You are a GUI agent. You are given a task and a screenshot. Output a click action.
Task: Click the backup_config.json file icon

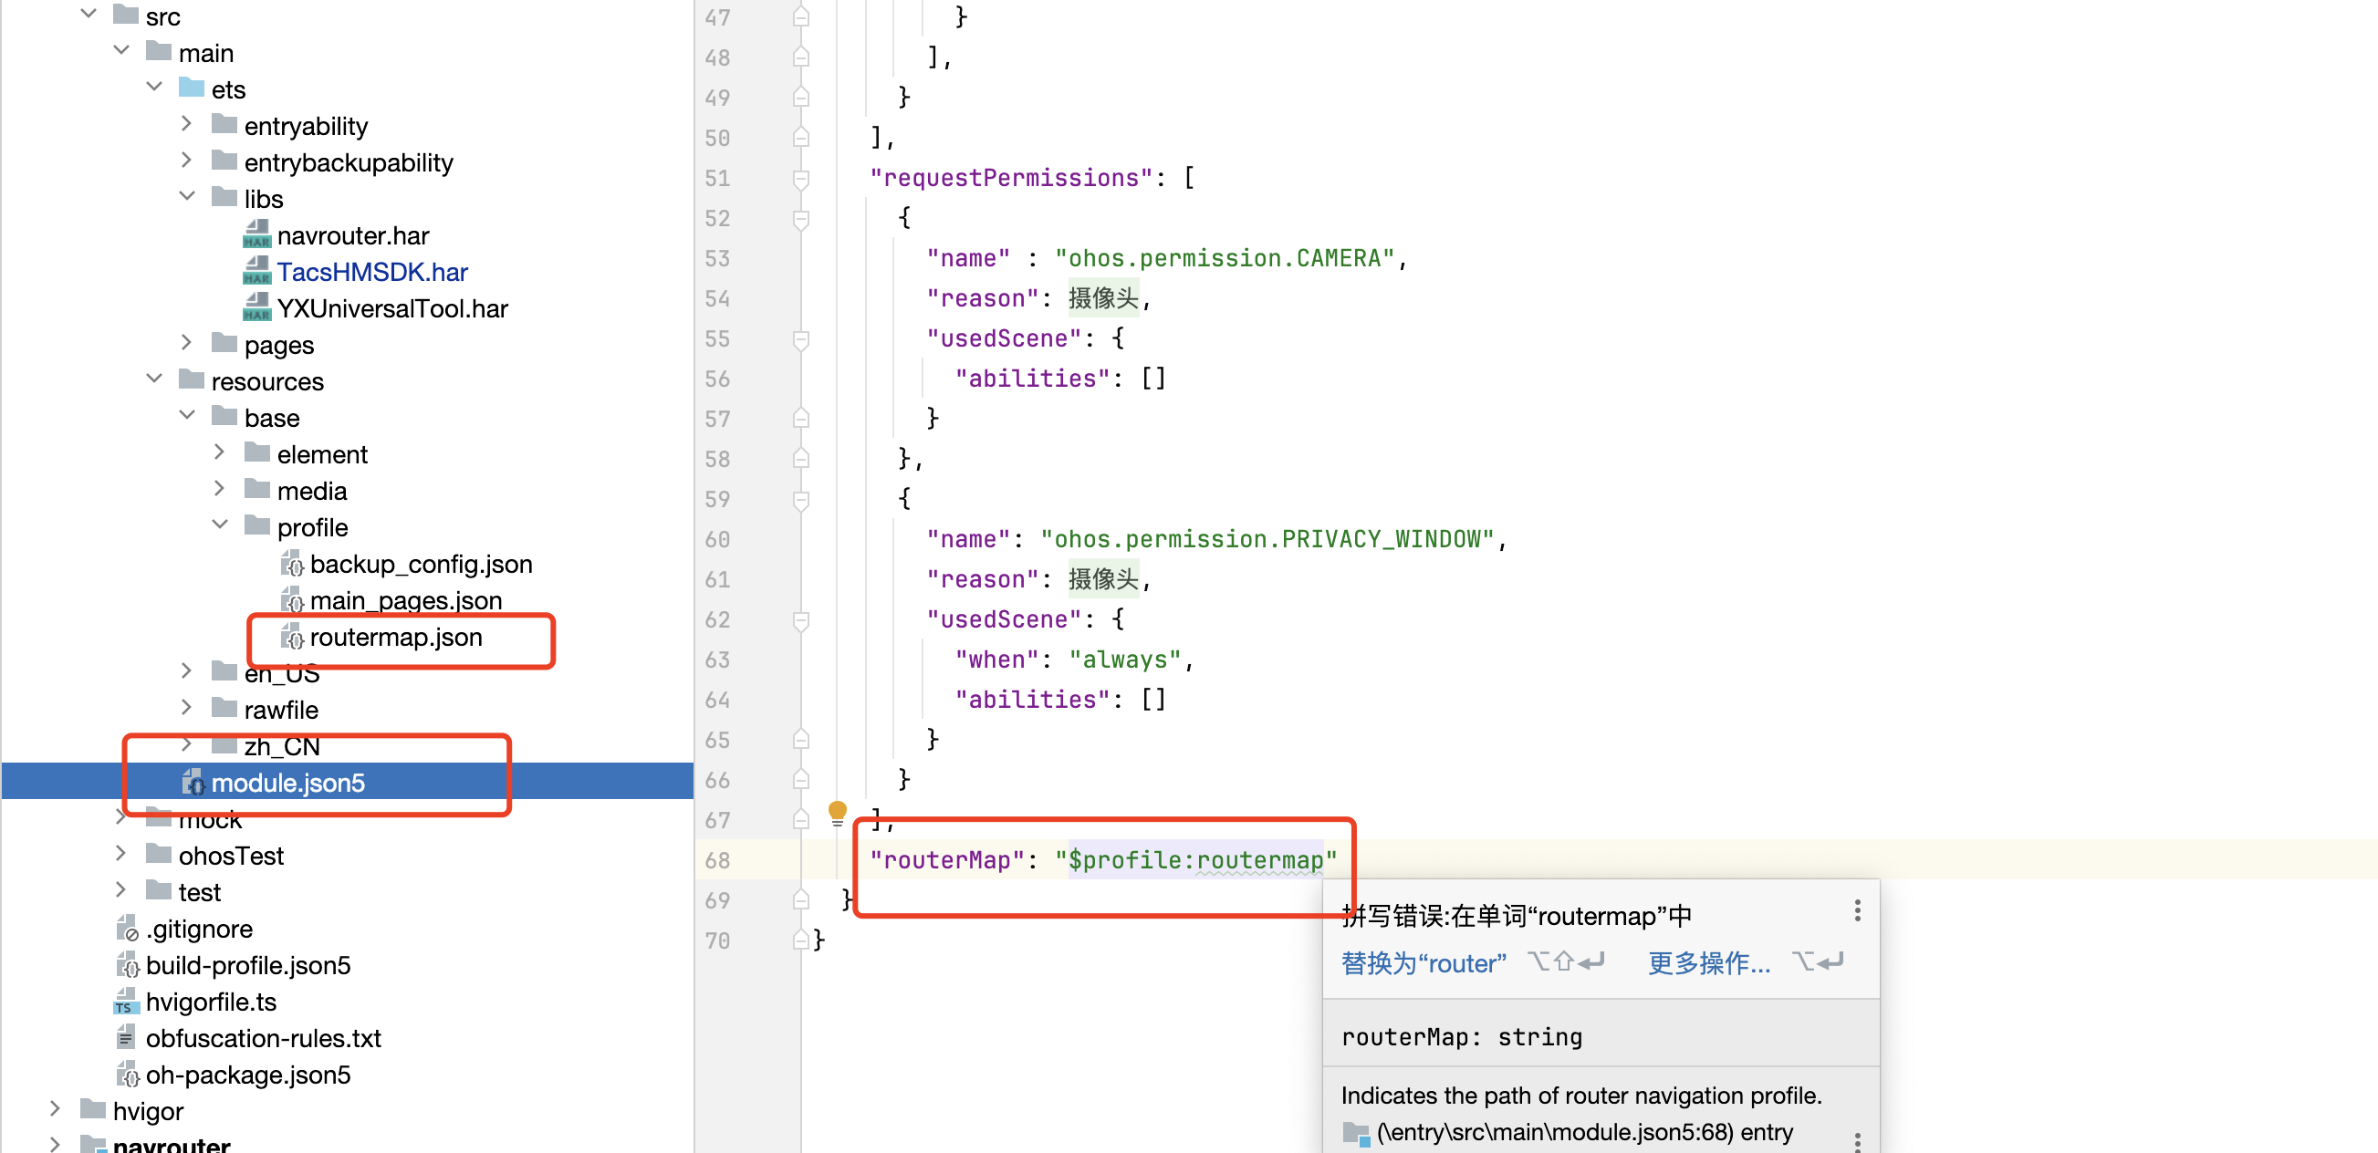pos(292,564)
